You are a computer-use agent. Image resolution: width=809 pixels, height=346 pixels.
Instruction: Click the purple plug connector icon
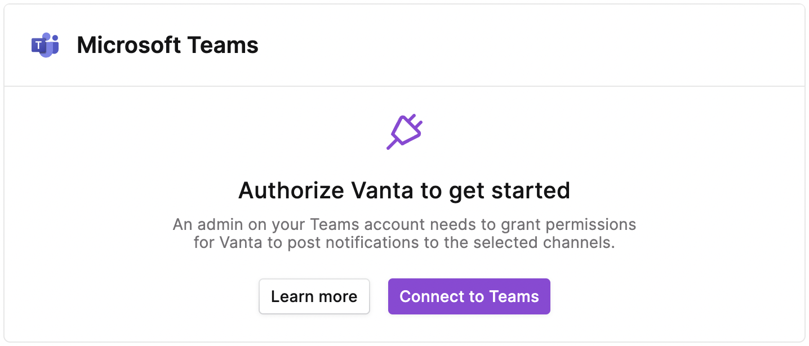point(405,132)
